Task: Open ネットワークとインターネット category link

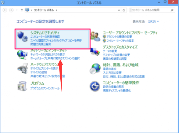Action: click(49, 51)
